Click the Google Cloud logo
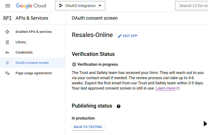 [31, 6]
